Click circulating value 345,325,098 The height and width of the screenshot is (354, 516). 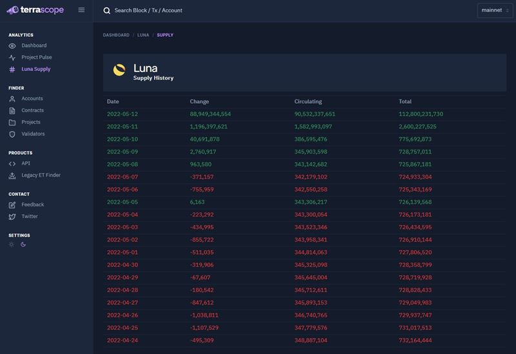click(x=311, y=265)
